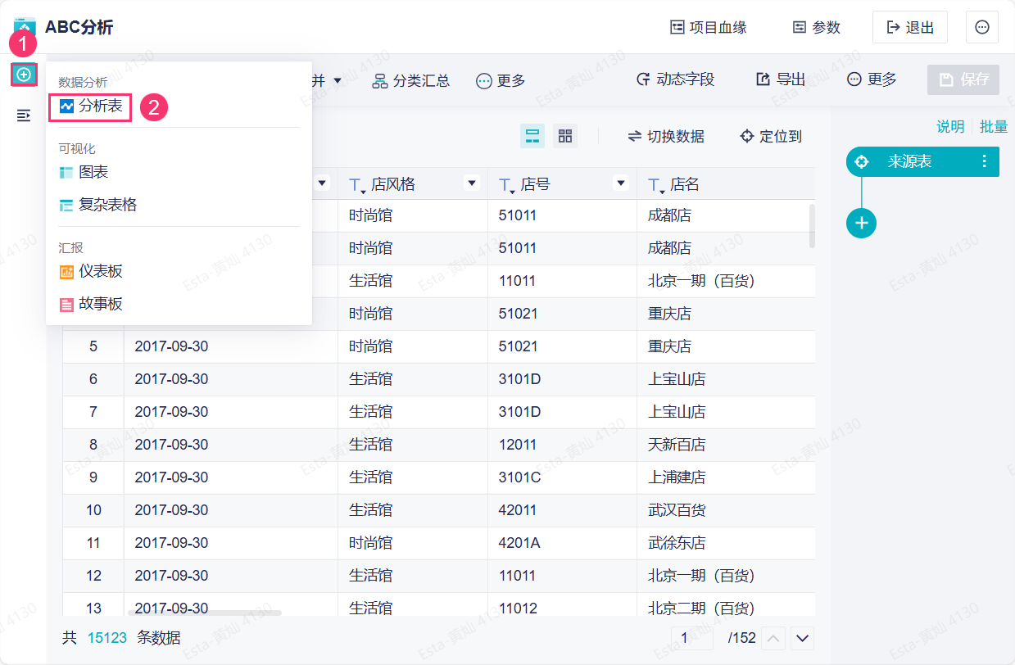Click the ABC分析 project title
Viewport: 1015px width, 665px height.
[79, 27]
